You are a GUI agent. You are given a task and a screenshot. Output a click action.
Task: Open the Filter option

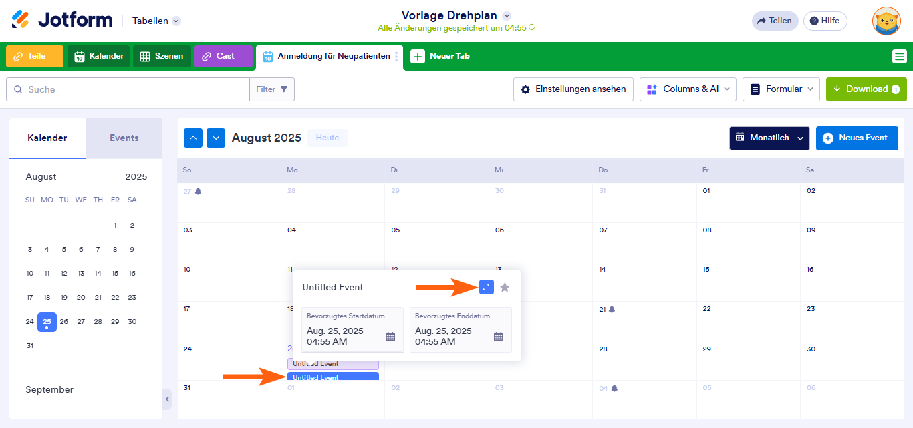[x=272, y=89]
